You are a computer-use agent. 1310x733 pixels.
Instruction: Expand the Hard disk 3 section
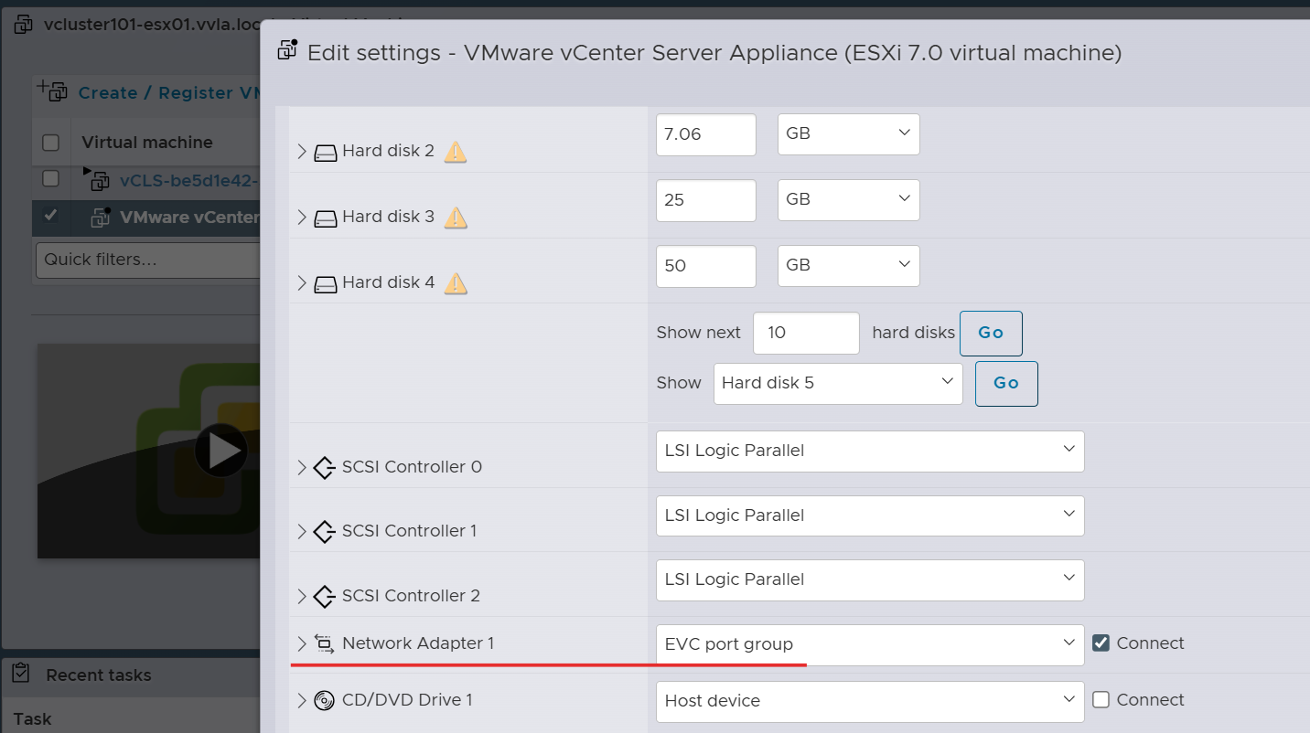tap(302, 218)
